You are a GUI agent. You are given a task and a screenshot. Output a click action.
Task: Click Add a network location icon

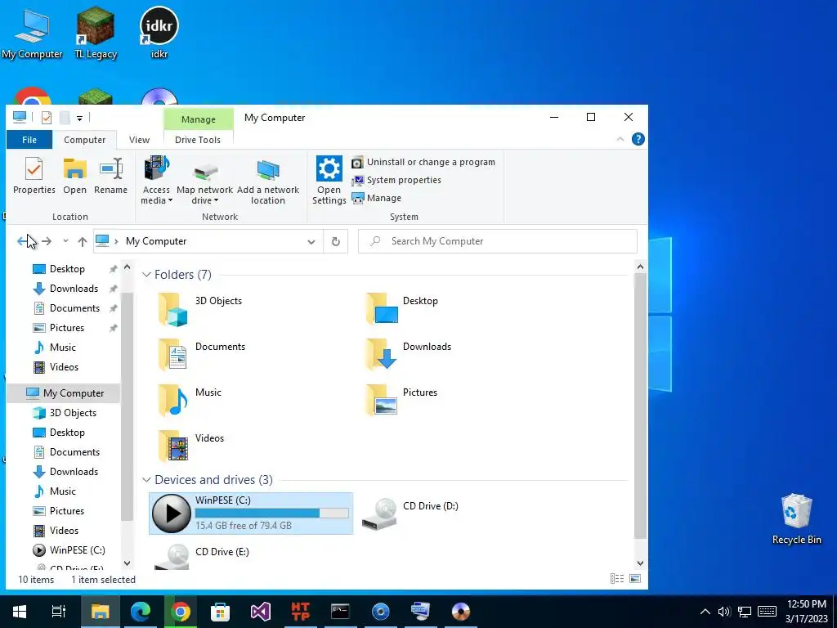(268, 181)
